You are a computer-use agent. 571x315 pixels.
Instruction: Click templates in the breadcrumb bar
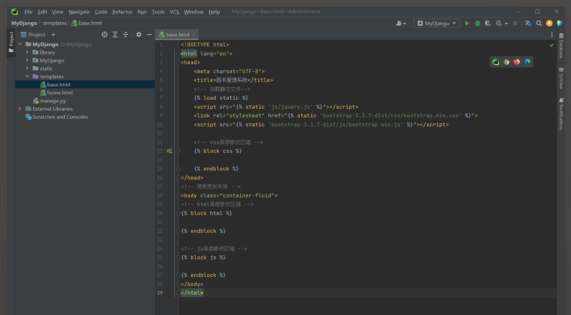click(55, 23)
